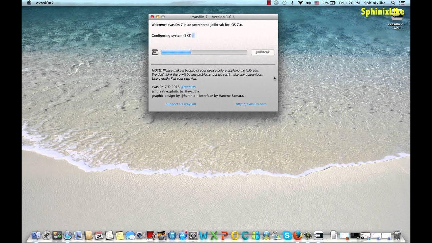Viewport: 432px width, 243px height.
Task: Launch Firefox from the dock
Action: tap(298, 235)
